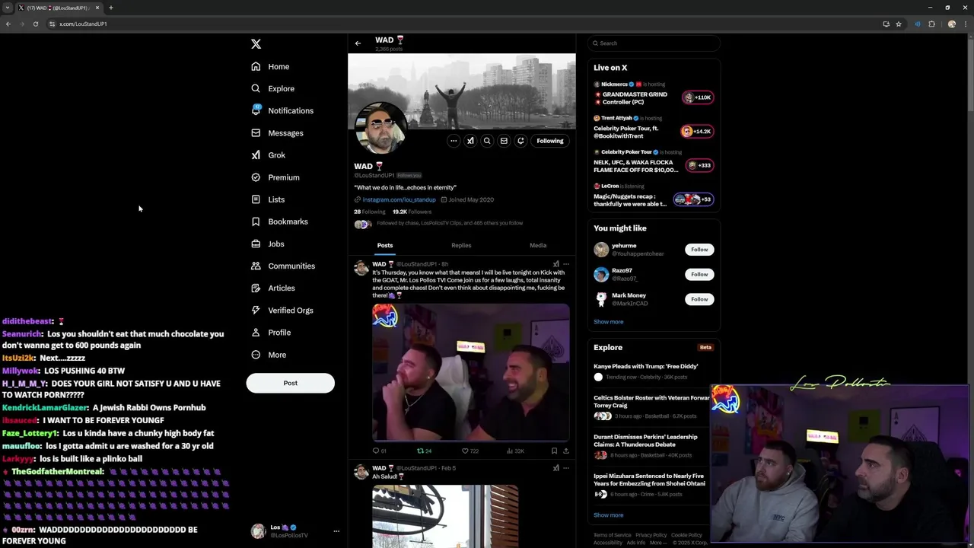Click the Post compose button

pos(290,383)
